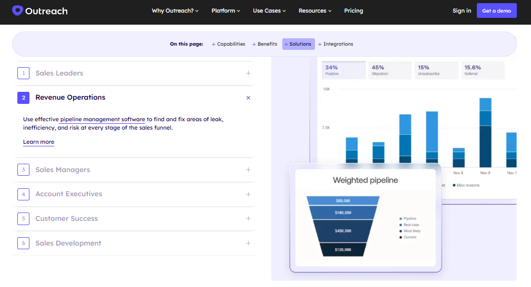Click the Get a demo button
531x287 pixels.
[496, 11]
